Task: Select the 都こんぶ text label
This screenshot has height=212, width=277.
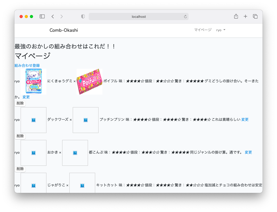Action: [x=96, y=152]
